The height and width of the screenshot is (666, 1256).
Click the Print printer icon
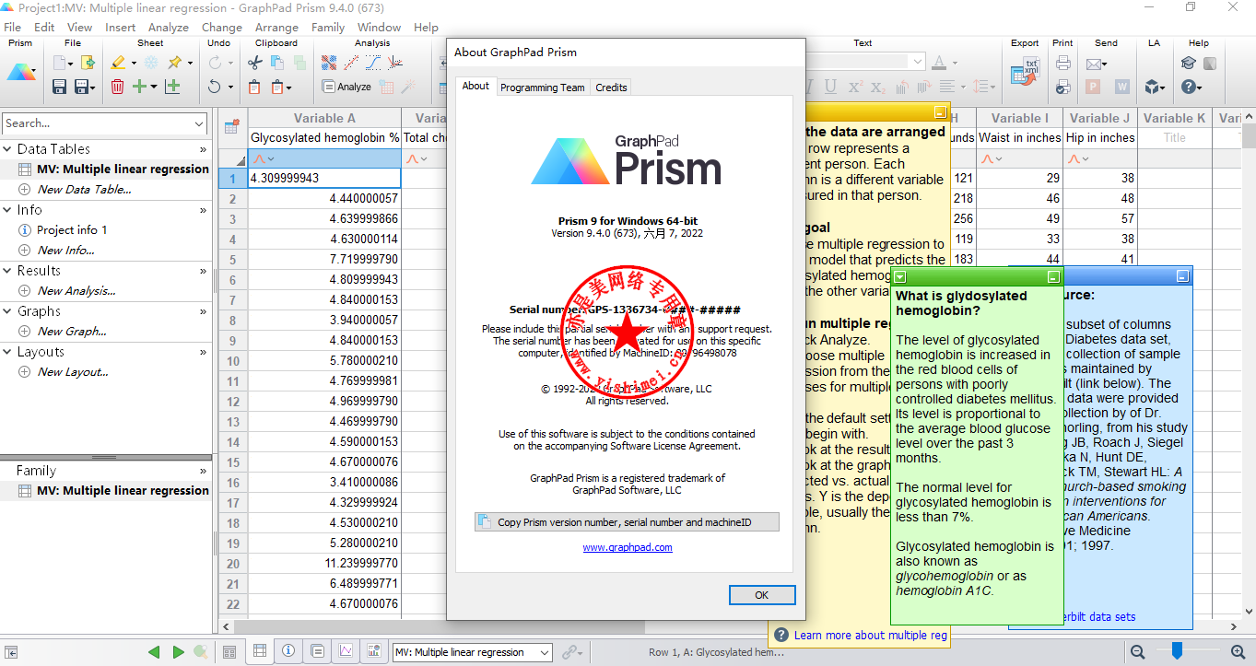[x=1062, y=63]
